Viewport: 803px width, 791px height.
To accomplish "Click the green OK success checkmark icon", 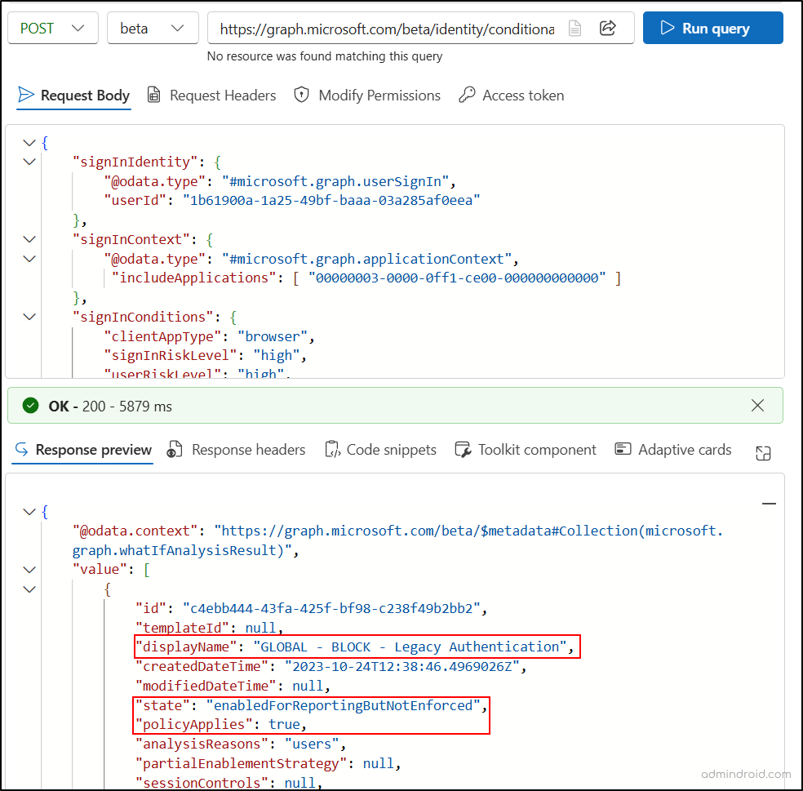I will (x=31, y=406).
